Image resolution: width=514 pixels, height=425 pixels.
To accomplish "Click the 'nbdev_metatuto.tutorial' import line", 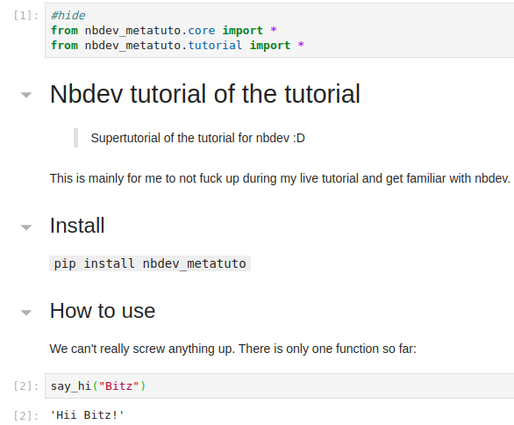I will coord(177,46).
